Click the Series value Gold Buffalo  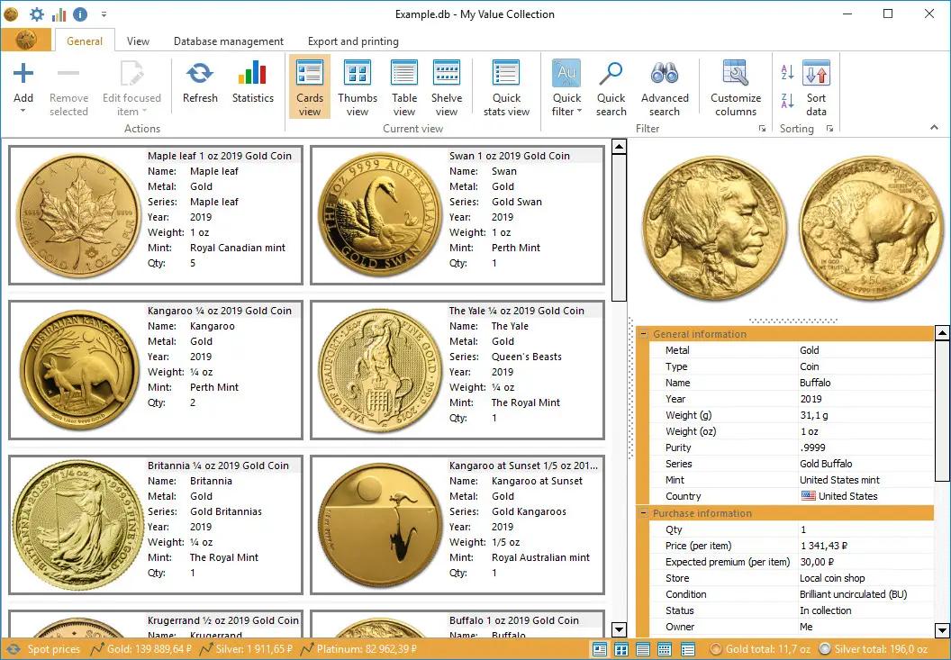pos(826,464)
